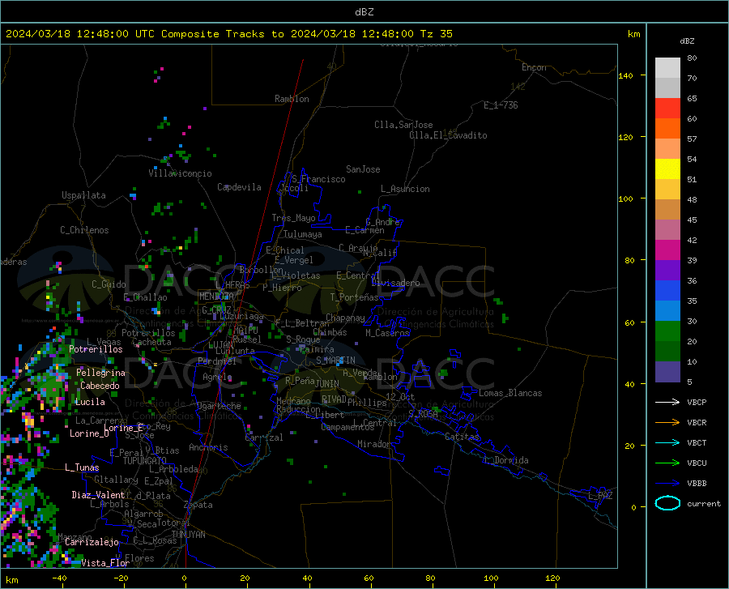Click the Lomas_Blancas map label
Viewport: 729px width, 589px height.
[x=510, y=393]
